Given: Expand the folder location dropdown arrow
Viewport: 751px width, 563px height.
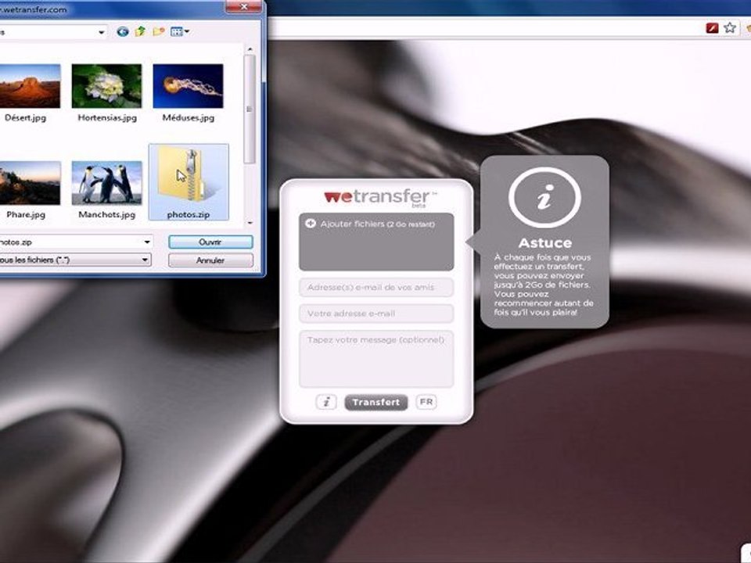Looking at the screenshot, I should [102, 32].
